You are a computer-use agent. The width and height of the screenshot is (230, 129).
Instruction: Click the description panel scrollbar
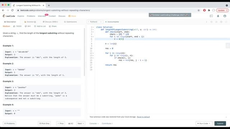(84, 52)
